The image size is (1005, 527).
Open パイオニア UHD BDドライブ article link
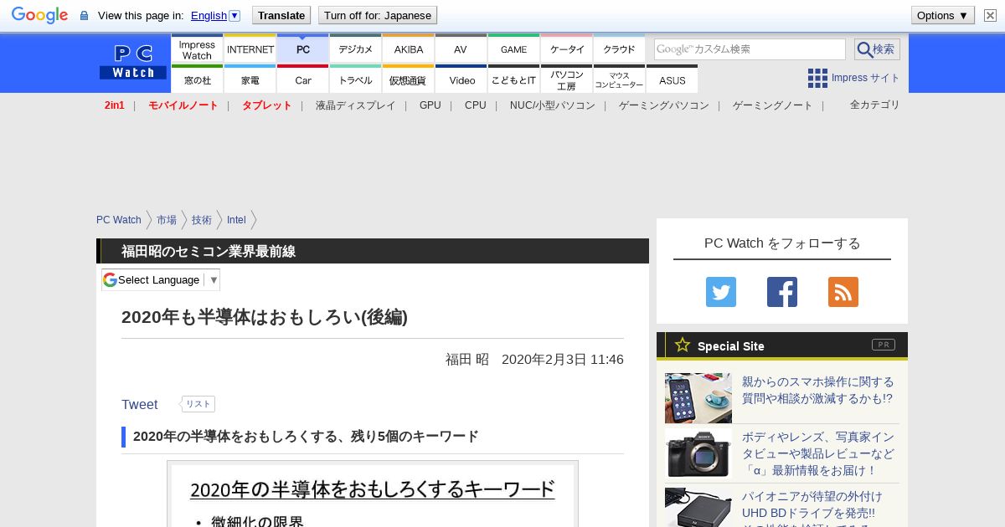812,508
